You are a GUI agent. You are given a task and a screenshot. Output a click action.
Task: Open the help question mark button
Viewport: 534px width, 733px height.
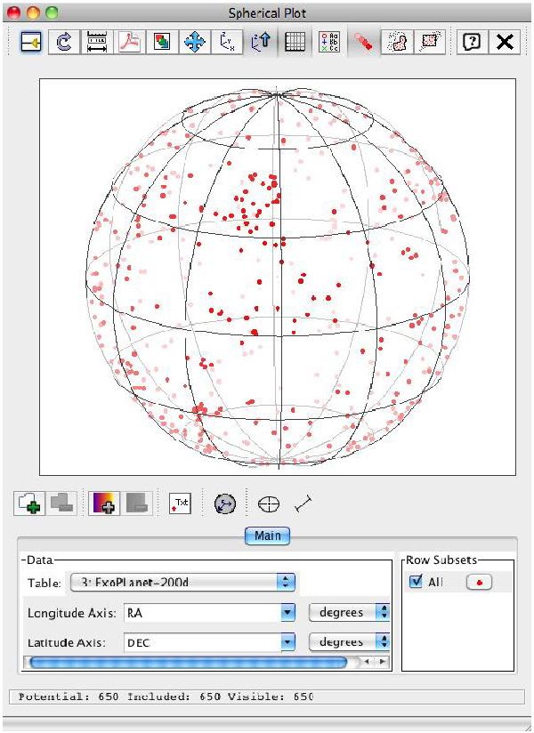pyautogui.click(x=472, y=42)
